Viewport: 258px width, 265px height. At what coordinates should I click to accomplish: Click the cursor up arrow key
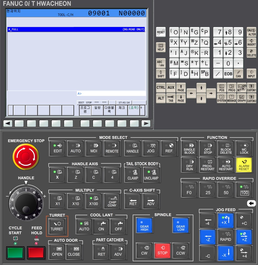201,88
